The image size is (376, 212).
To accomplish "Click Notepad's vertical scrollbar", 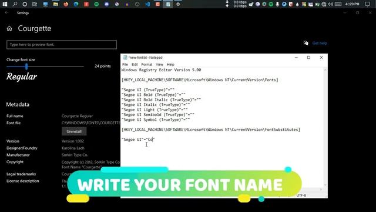I will [x=325, y=127].
